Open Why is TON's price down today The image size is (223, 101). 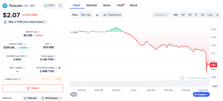click(26, 22)
